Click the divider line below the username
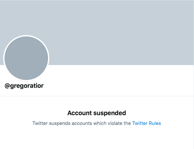This screenshot has width=194, height=149. pos(97,96)
